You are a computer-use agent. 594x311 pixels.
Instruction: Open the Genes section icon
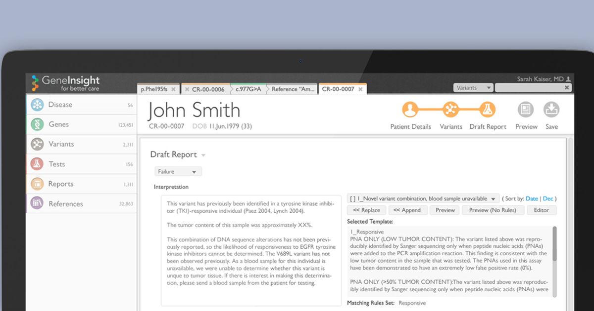(37, 124)
